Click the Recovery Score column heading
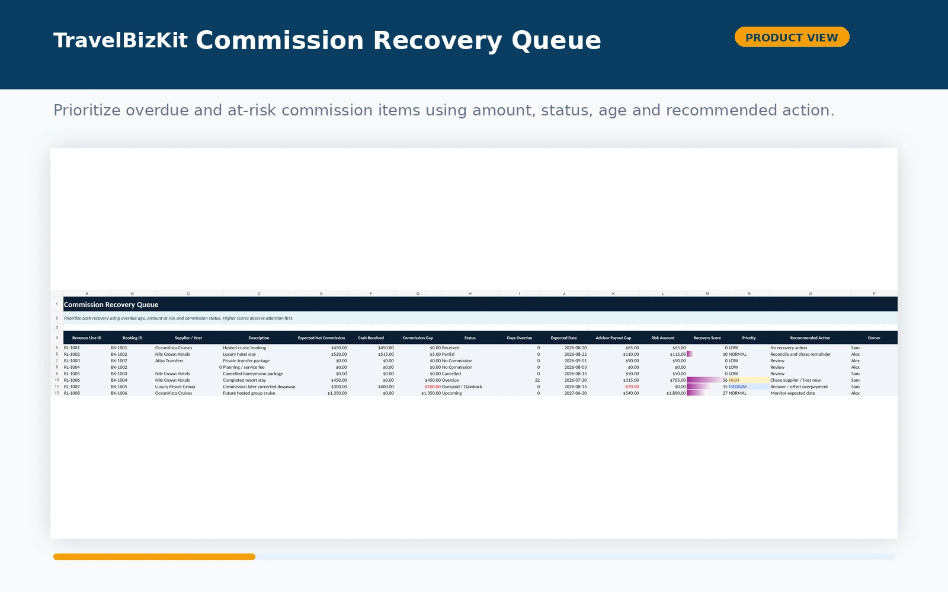Screen dimensions: 948x592 pos(707,338)
